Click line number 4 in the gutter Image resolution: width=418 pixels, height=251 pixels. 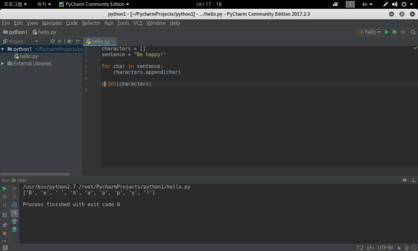[86, 66]
